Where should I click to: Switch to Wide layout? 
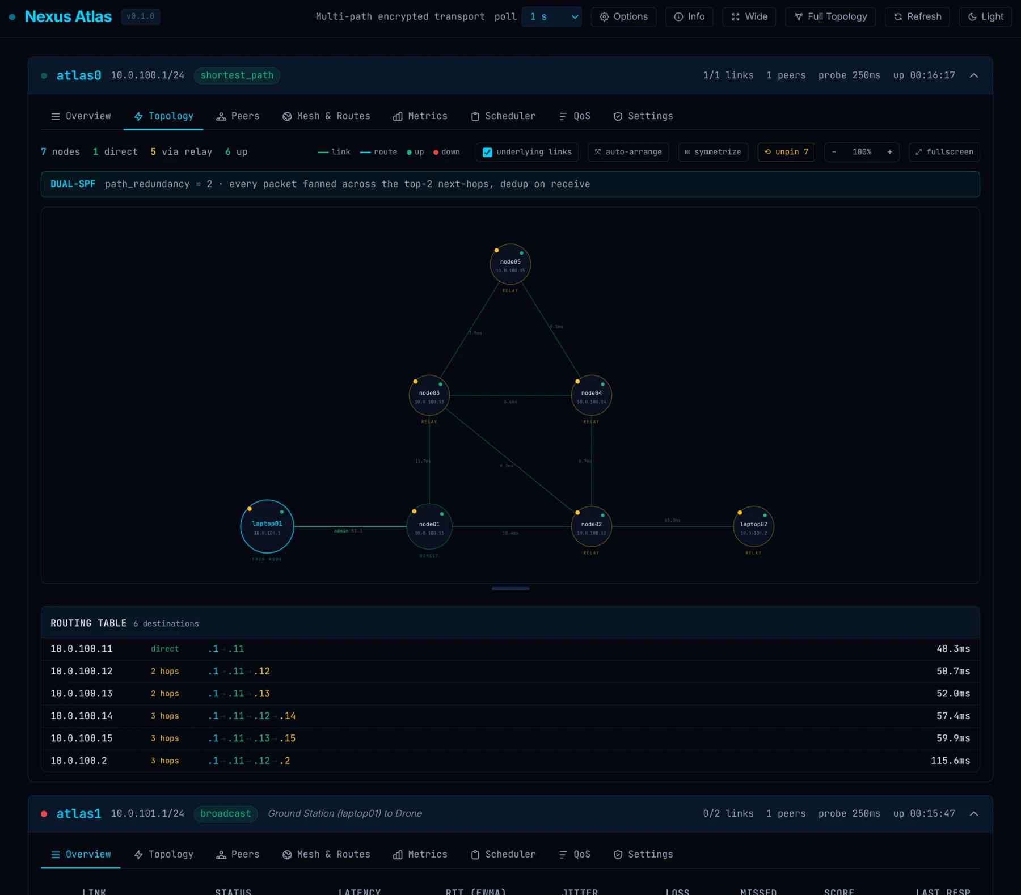tap(749, 17)
